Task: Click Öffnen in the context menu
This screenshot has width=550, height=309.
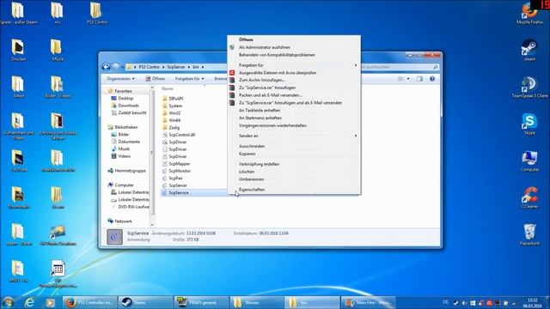Action: 246,39
